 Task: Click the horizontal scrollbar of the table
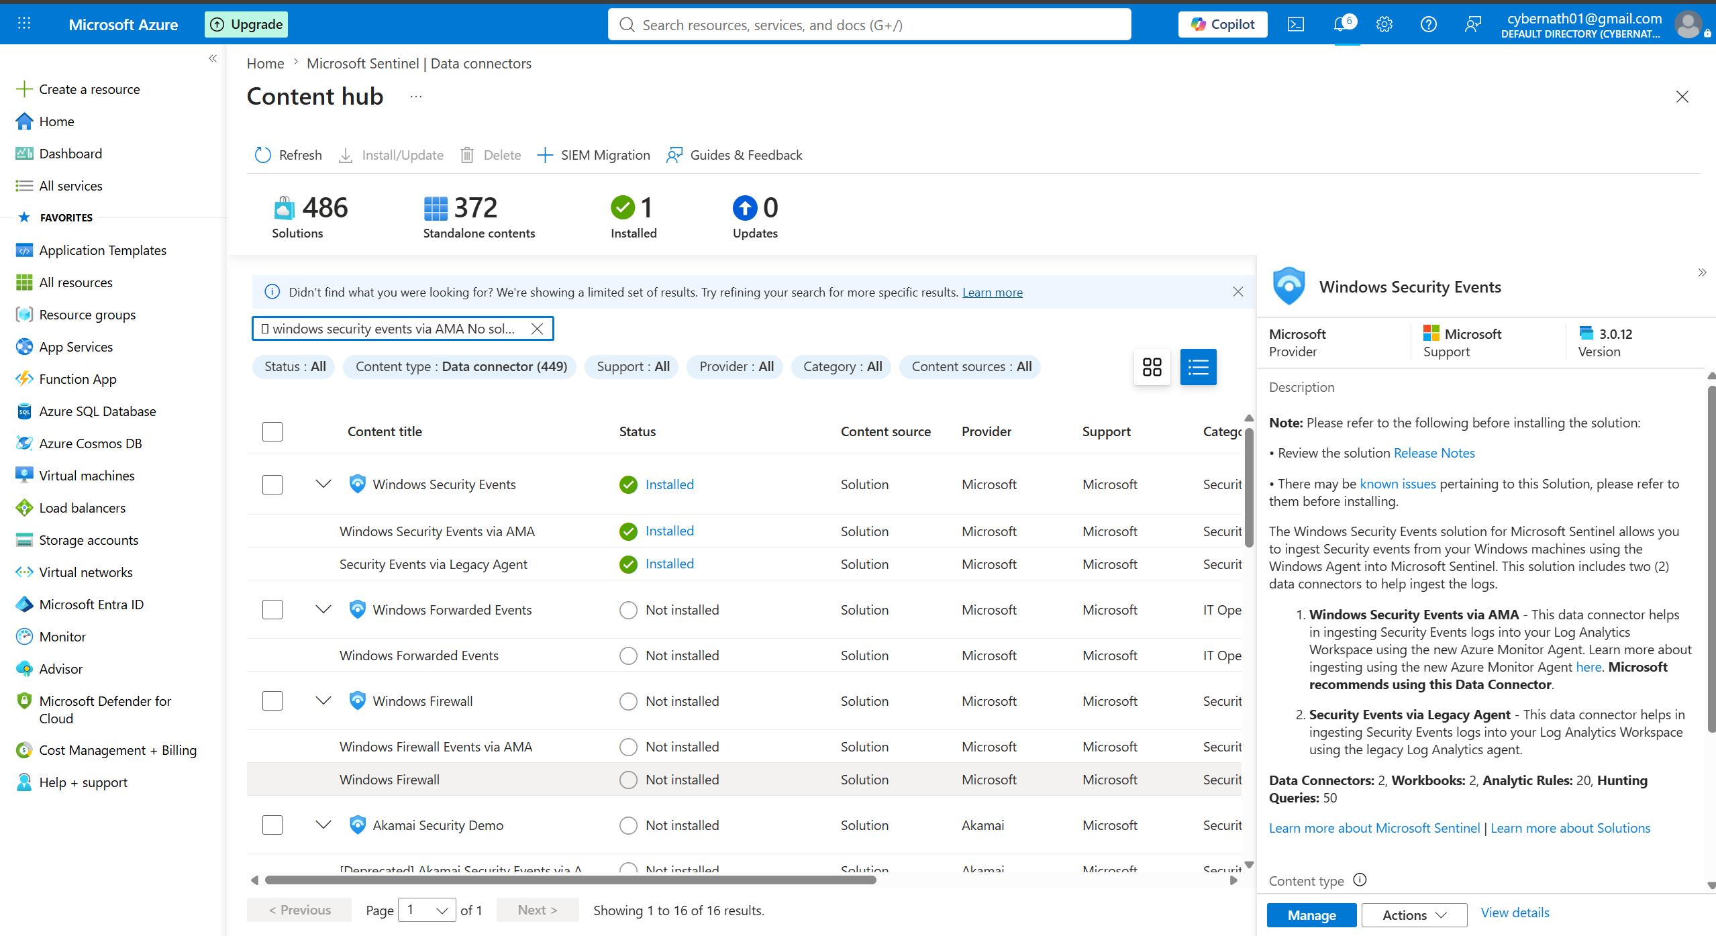(570, 880)
